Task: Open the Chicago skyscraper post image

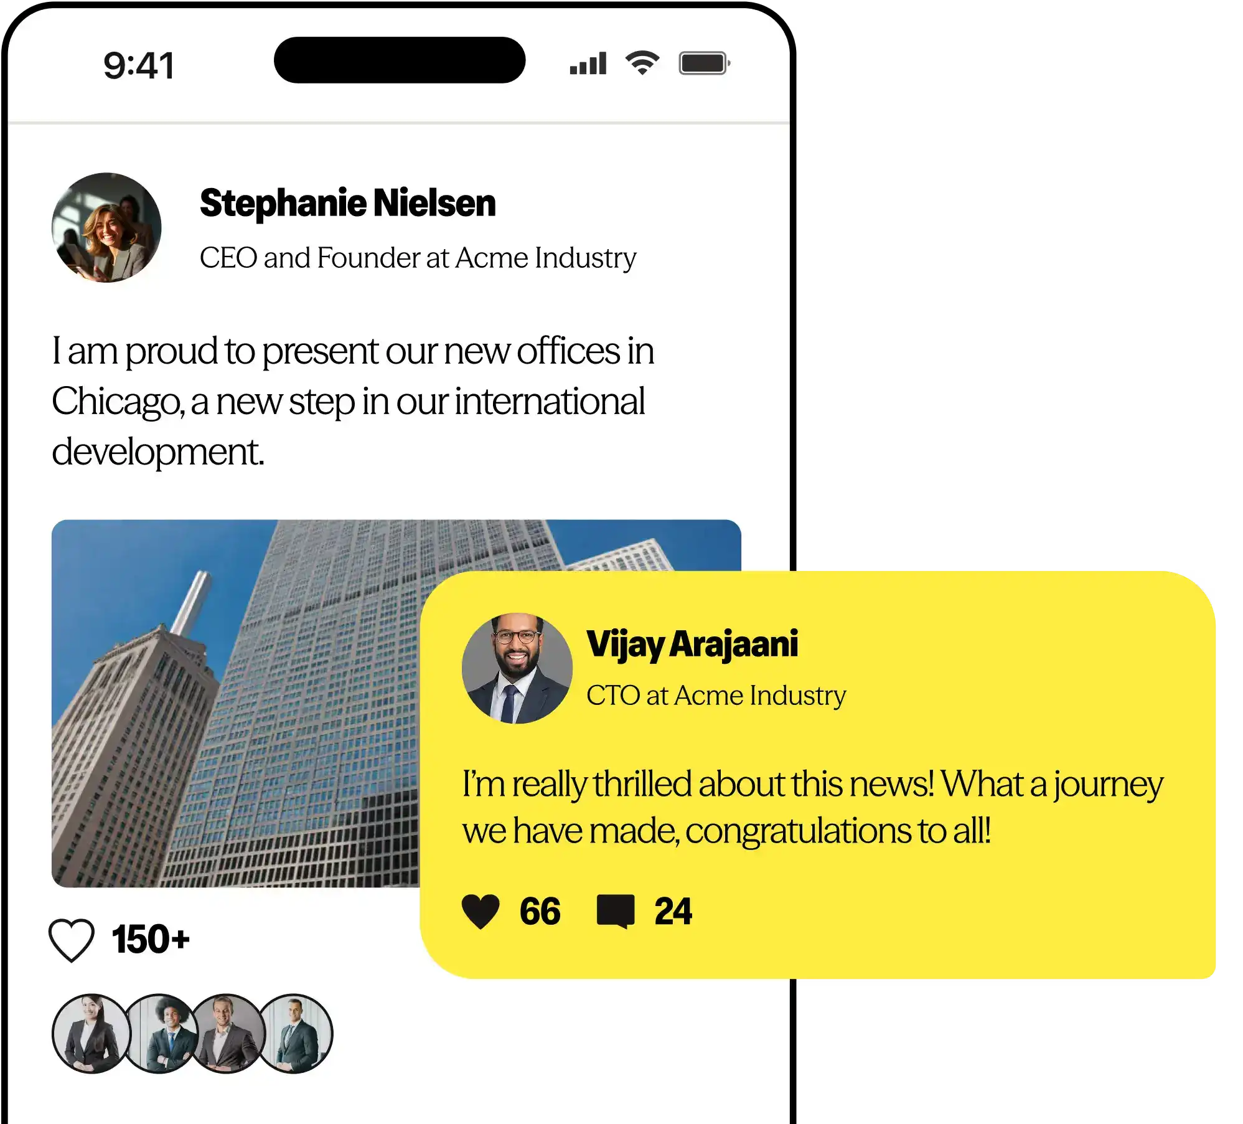Action: 235,703
